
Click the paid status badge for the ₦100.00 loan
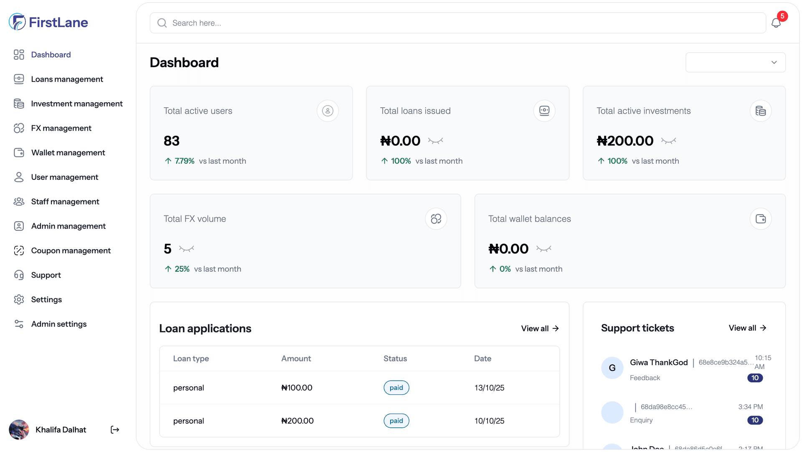[x=396, y=387]
